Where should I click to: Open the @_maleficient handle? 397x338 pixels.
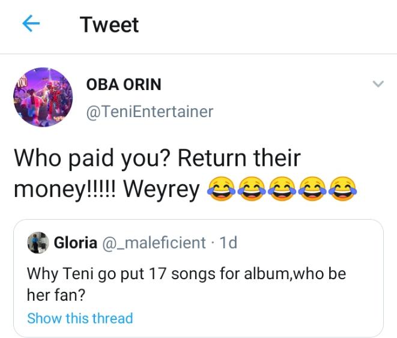tap(154, 243)
